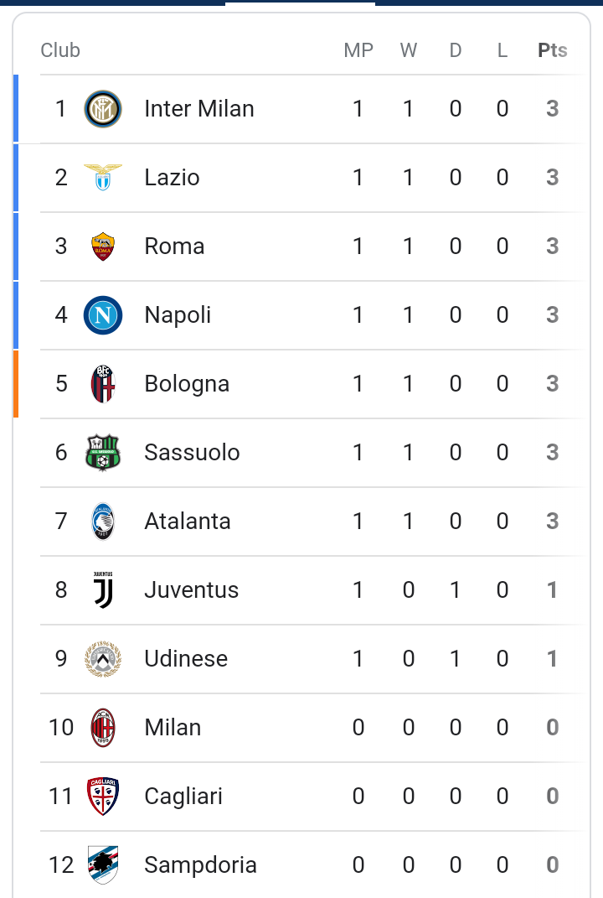Select the W column header
Viewport: 603px width, 898px height.
(x=409, y=50)
